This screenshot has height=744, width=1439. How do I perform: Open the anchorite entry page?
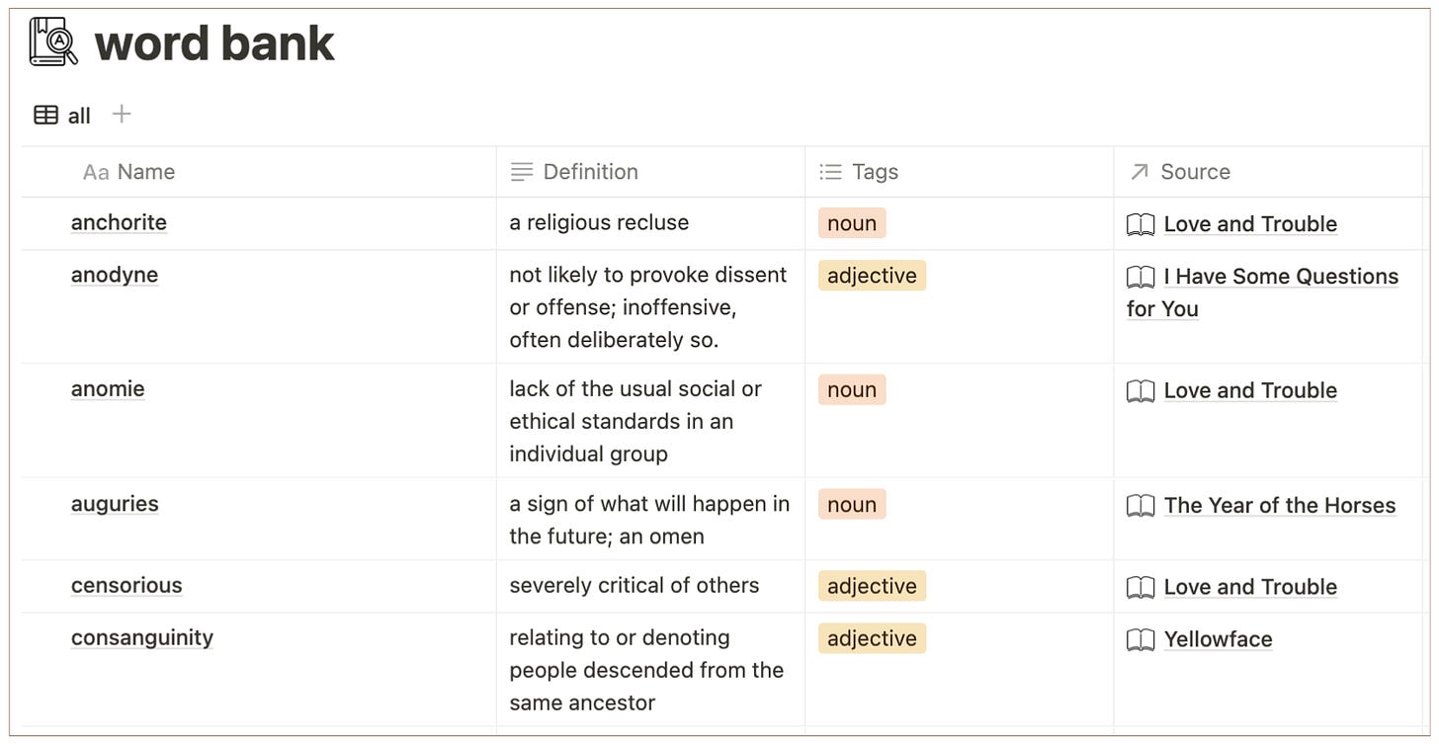119,222
